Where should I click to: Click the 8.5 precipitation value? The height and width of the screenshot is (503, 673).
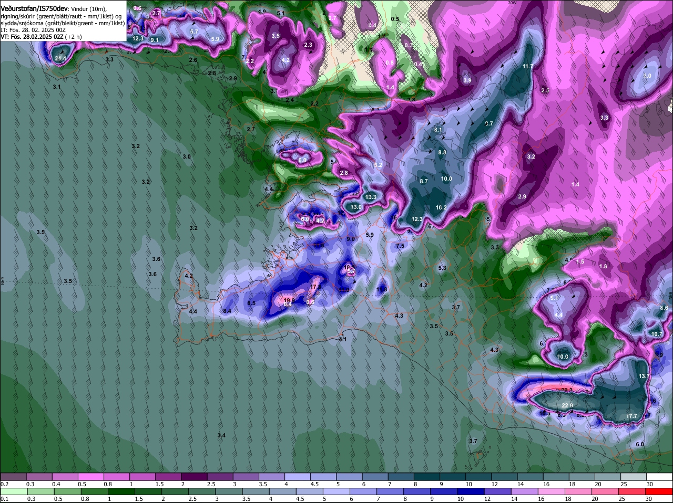[251, 303]
